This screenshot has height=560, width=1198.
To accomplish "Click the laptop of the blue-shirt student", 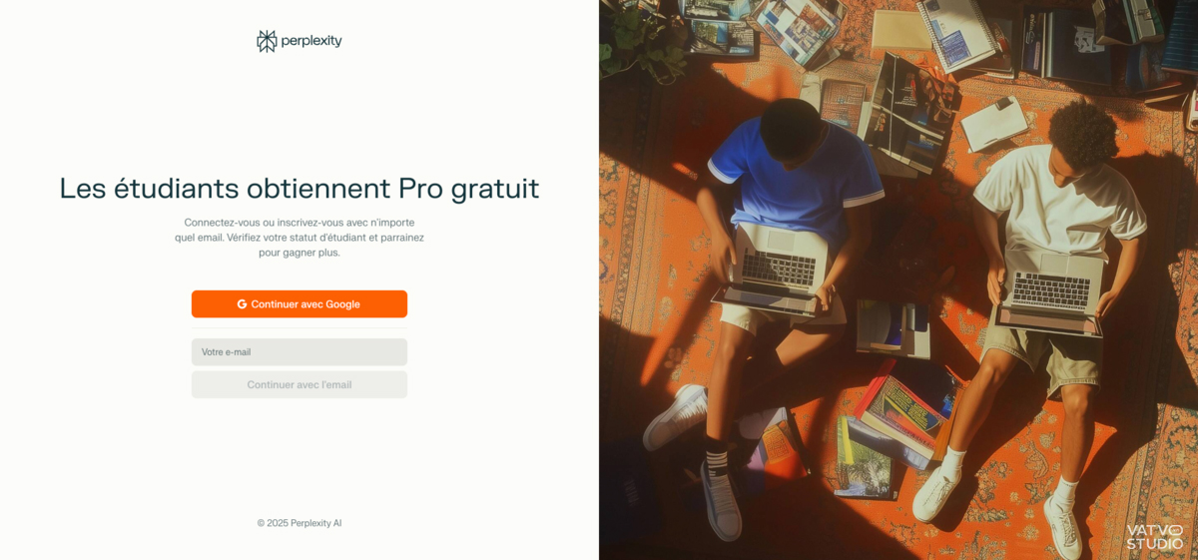I will pos(771,268).
